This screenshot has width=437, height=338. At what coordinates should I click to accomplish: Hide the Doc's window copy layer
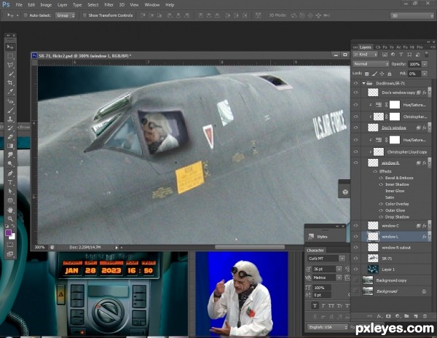click(x=355, y=93)
